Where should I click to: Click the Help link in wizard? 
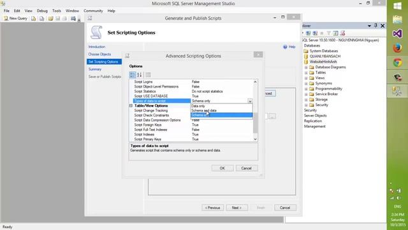tap(292, 47)
